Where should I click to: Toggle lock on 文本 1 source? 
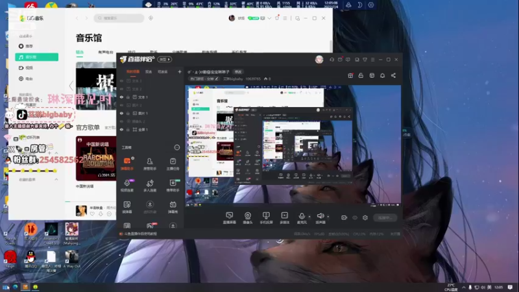pyautogui.click(x=128, y=97)
